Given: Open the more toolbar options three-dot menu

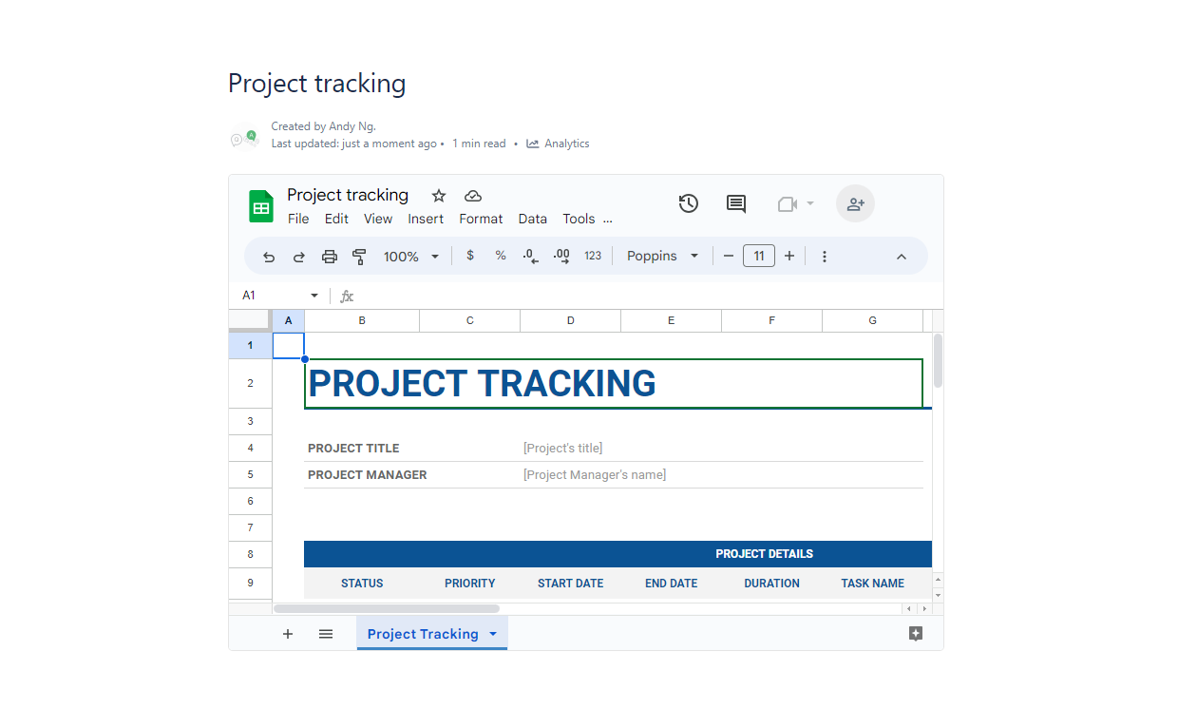Looking at the screenshot, I should tap(825, 257).
